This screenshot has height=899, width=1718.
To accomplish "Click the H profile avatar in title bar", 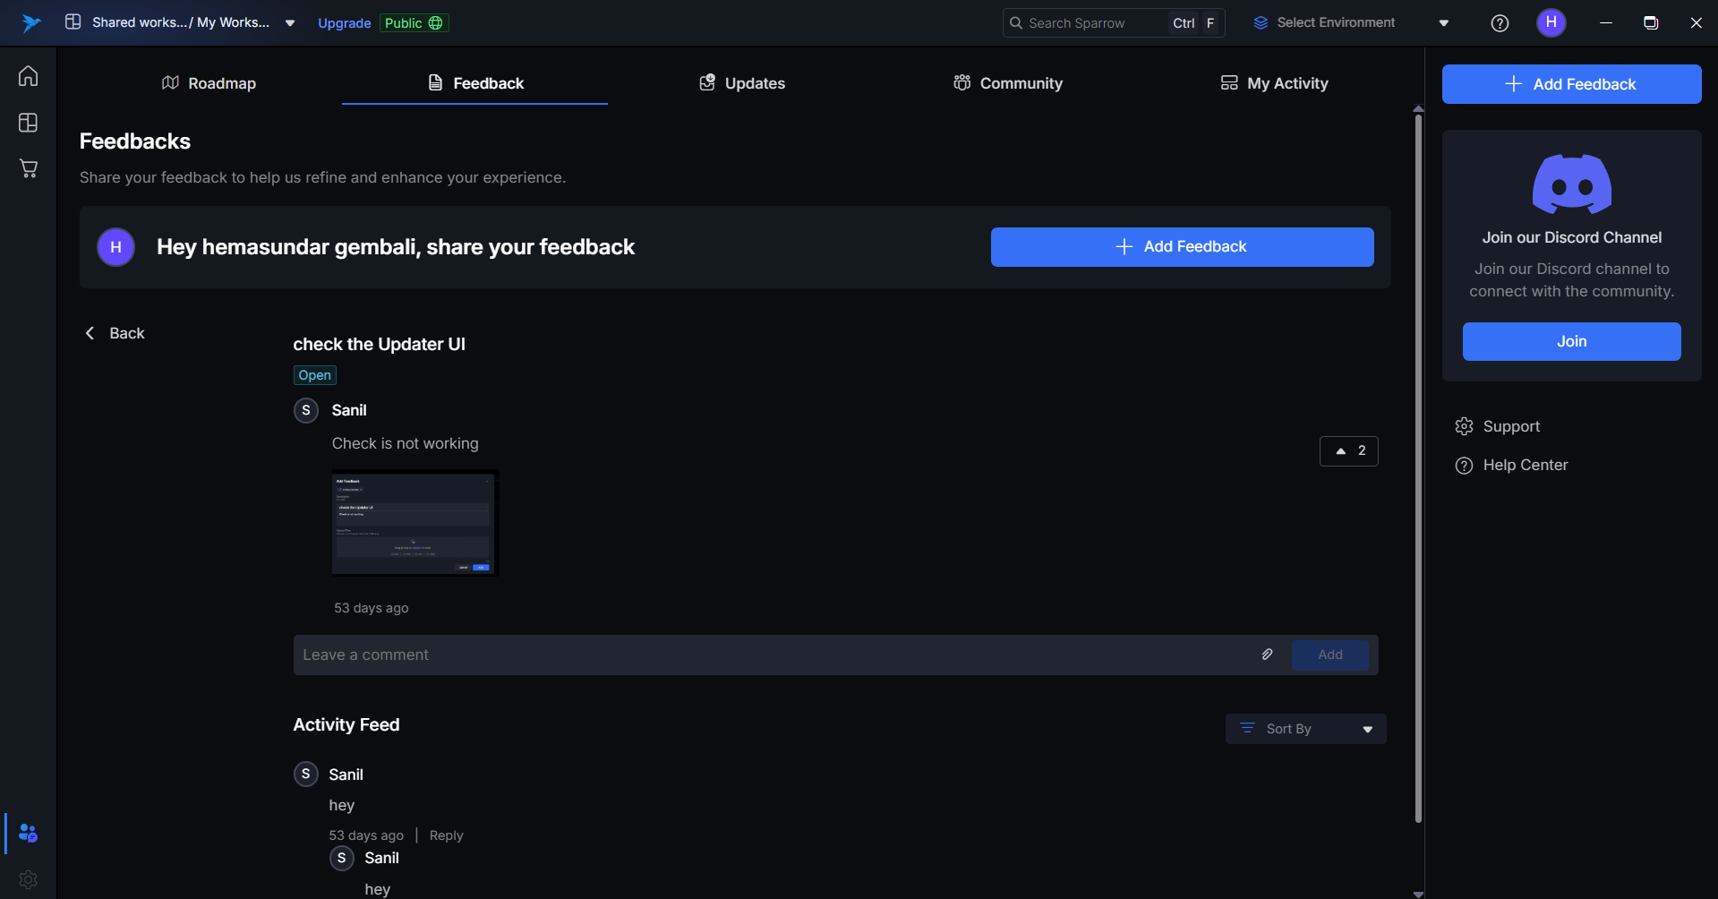I will [x=1551, y=22].
